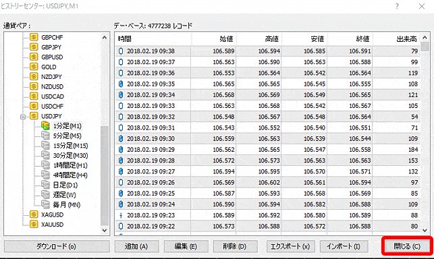
Task: Click the 5分足(M5) timeframe database icon
Action: point(45,136)
